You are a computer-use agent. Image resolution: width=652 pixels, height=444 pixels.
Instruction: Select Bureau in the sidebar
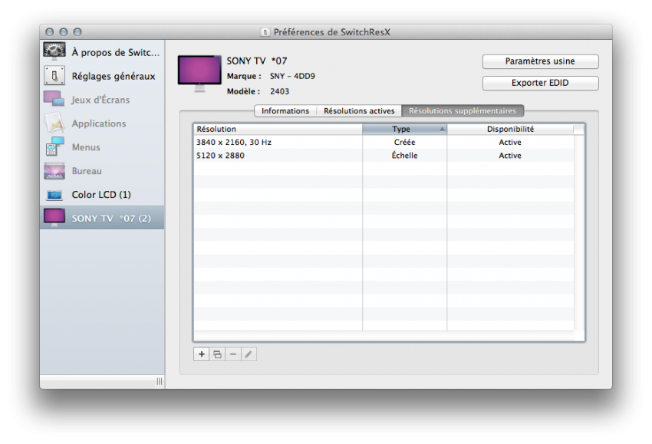tap(102, 171)
